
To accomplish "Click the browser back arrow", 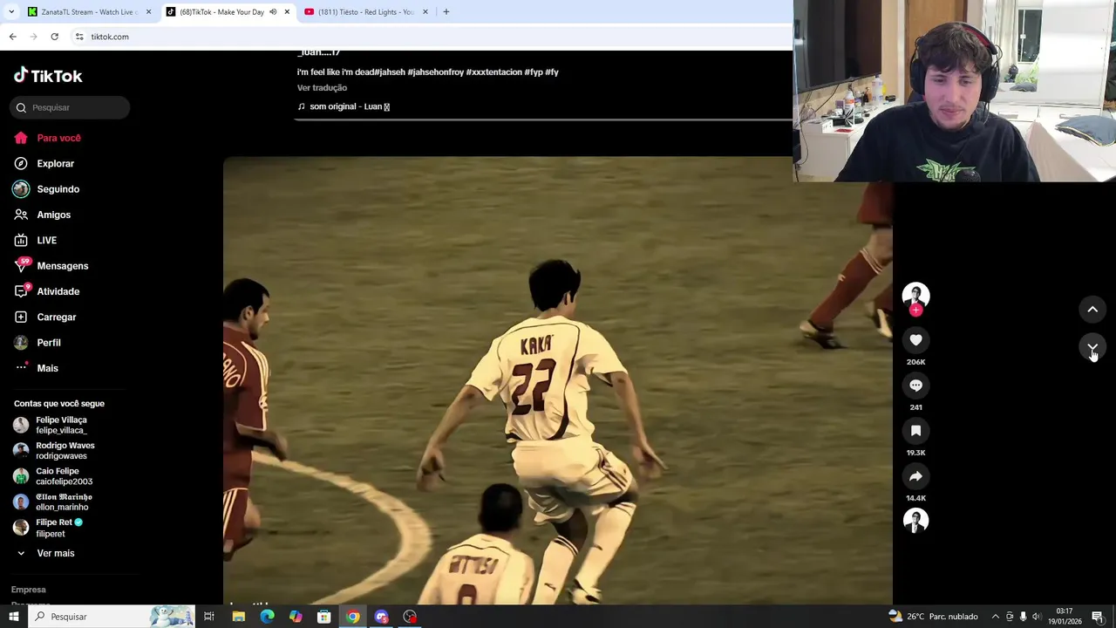I will point(12,37).
